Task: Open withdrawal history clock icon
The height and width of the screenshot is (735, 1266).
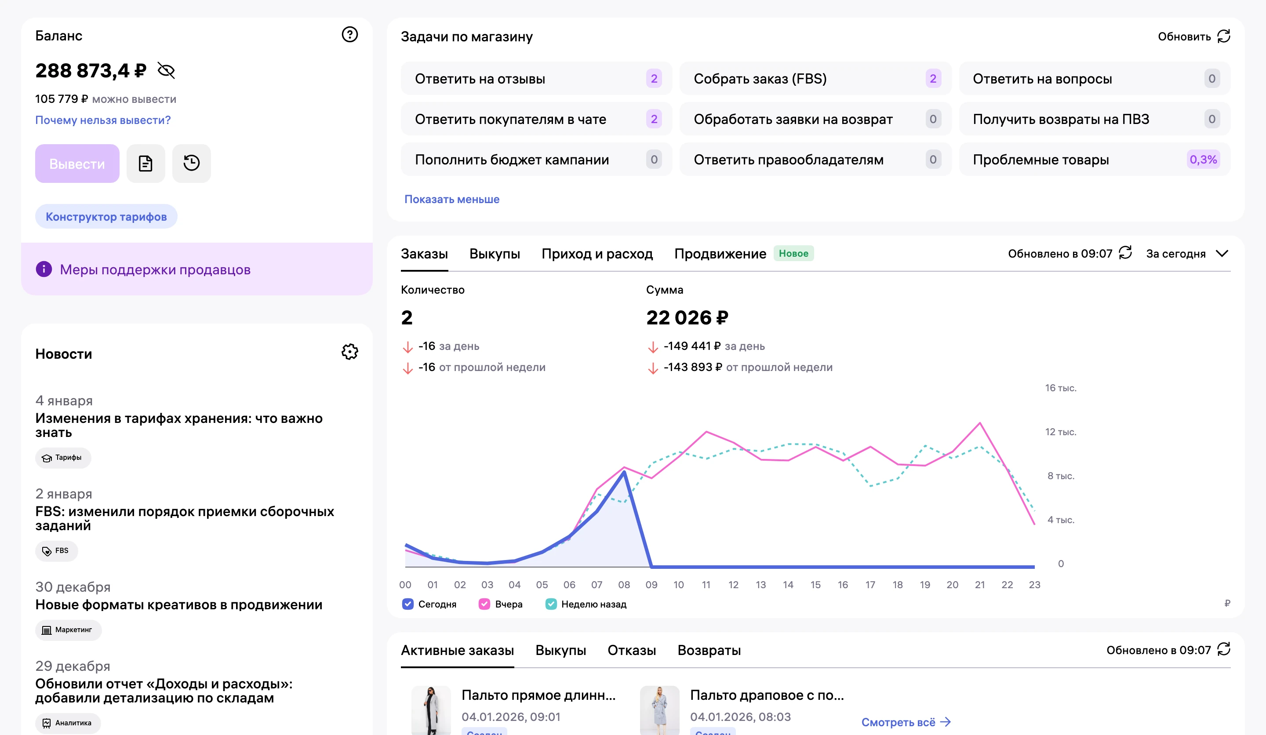Action: pyautogui.click(x=191, y=163)
